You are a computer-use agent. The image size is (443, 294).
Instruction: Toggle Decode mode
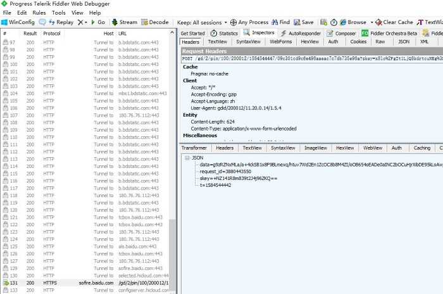(155, 22)
